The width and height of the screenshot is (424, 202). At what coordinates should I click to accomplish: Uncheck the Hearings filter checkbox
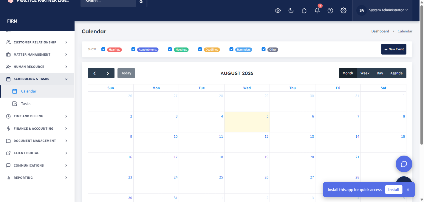pos(103,49)
